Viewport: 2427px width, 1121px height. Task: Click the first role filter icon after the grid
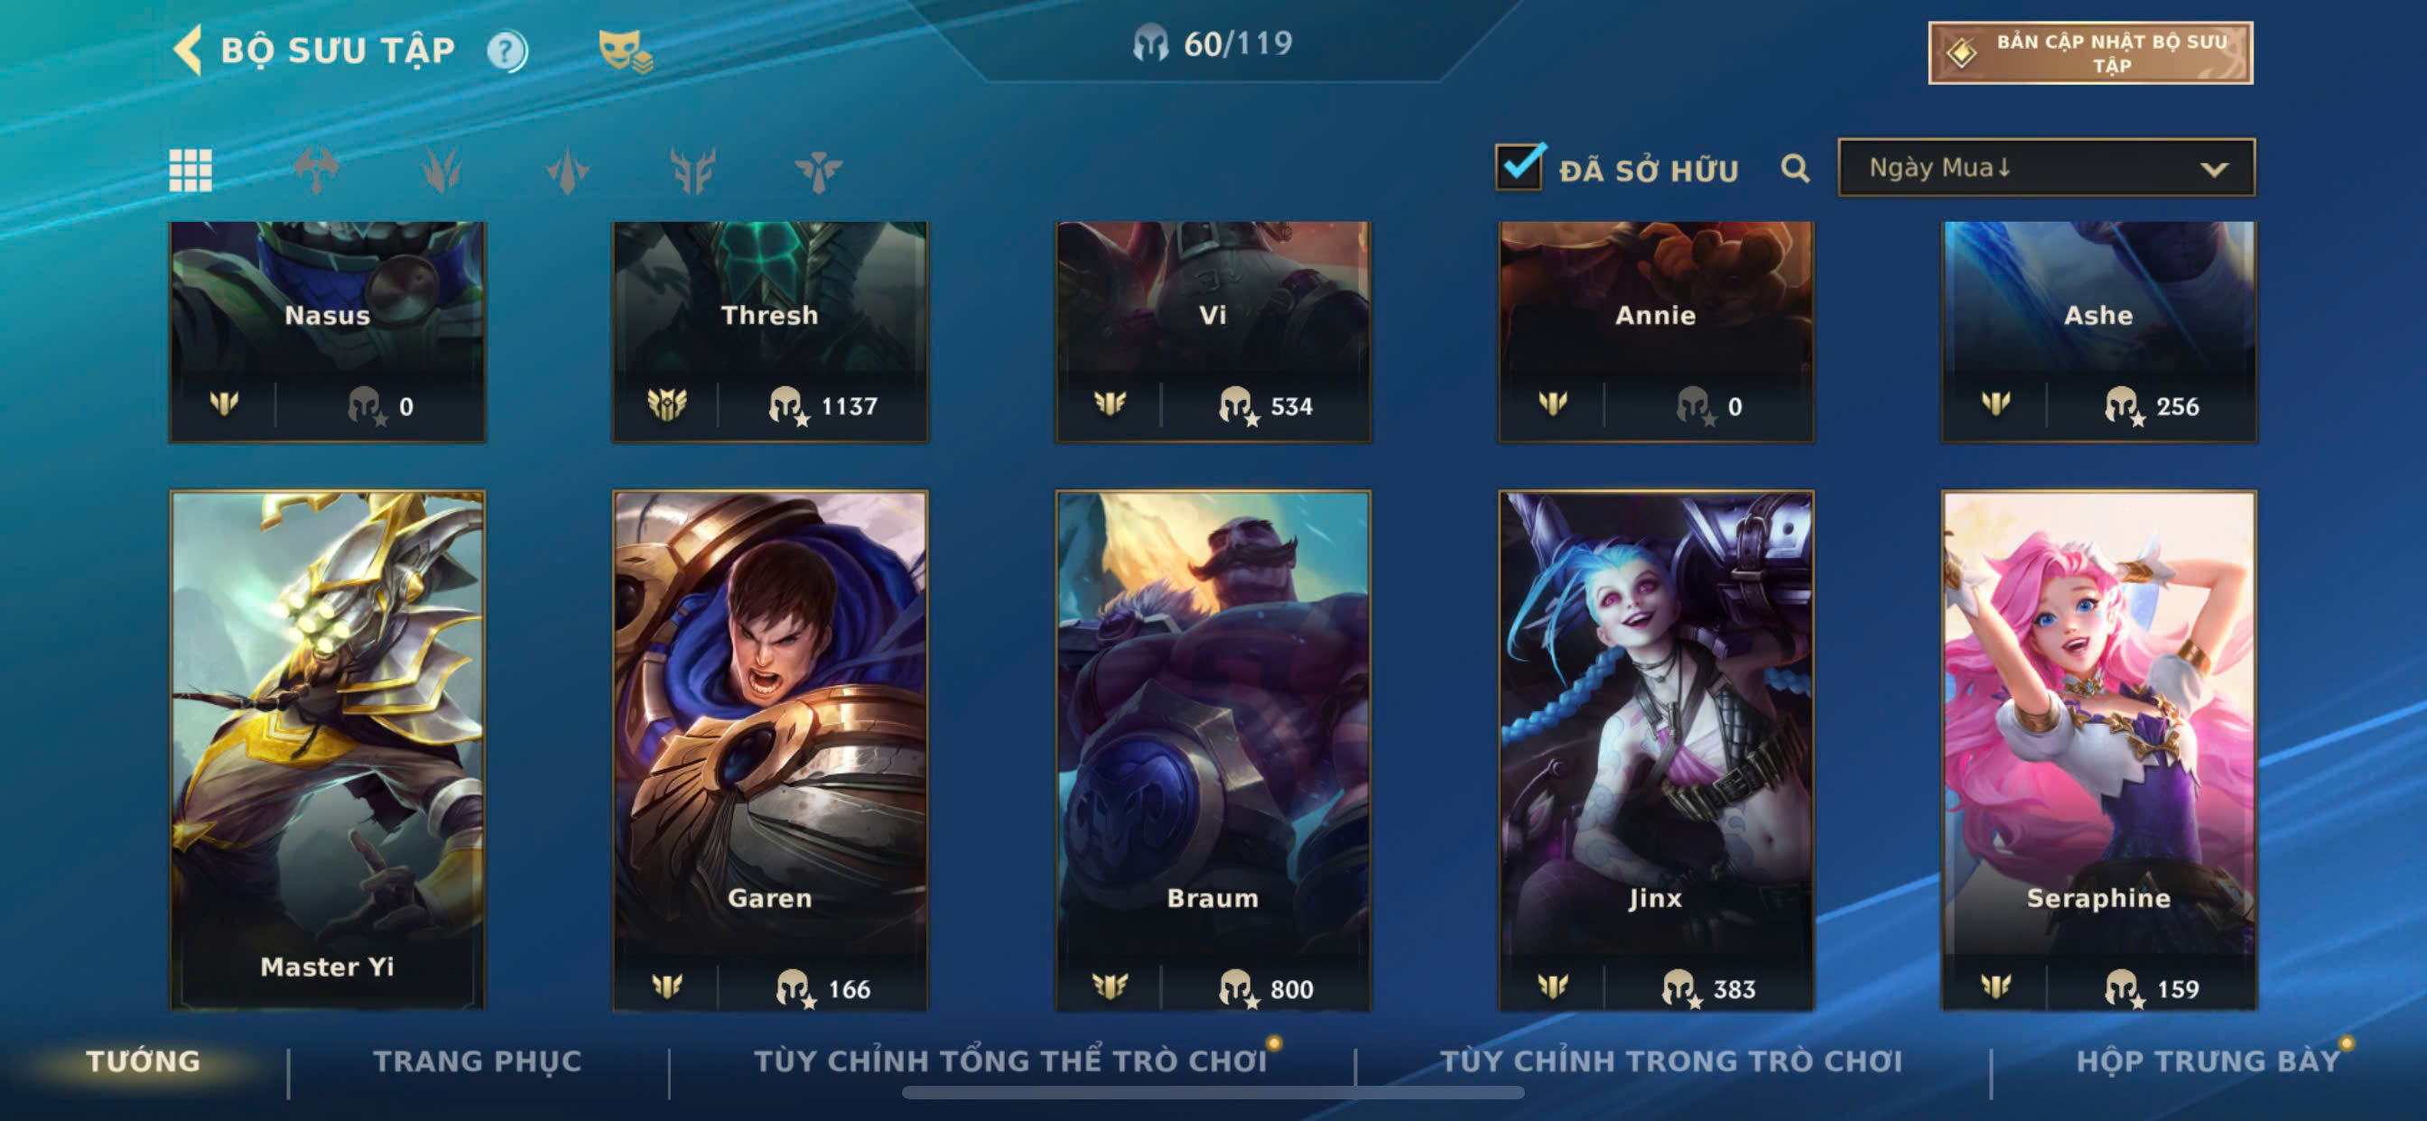coord(317,171)
